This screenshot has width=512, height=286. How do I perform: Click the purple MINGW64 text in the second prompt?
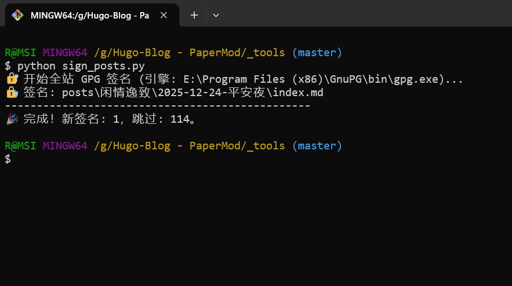(65, 146)
